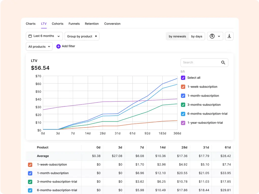Uncheck 1-week-subscription in the chart legend
The width and height of the screenshot is (259, 194).
pos(183,87)
